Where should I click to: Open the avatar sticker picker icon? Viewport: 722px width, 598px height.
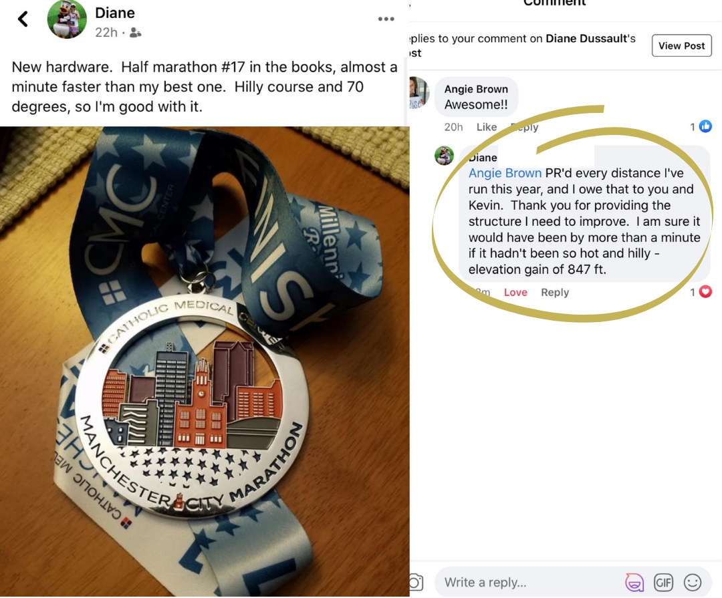tap(634, 583)
